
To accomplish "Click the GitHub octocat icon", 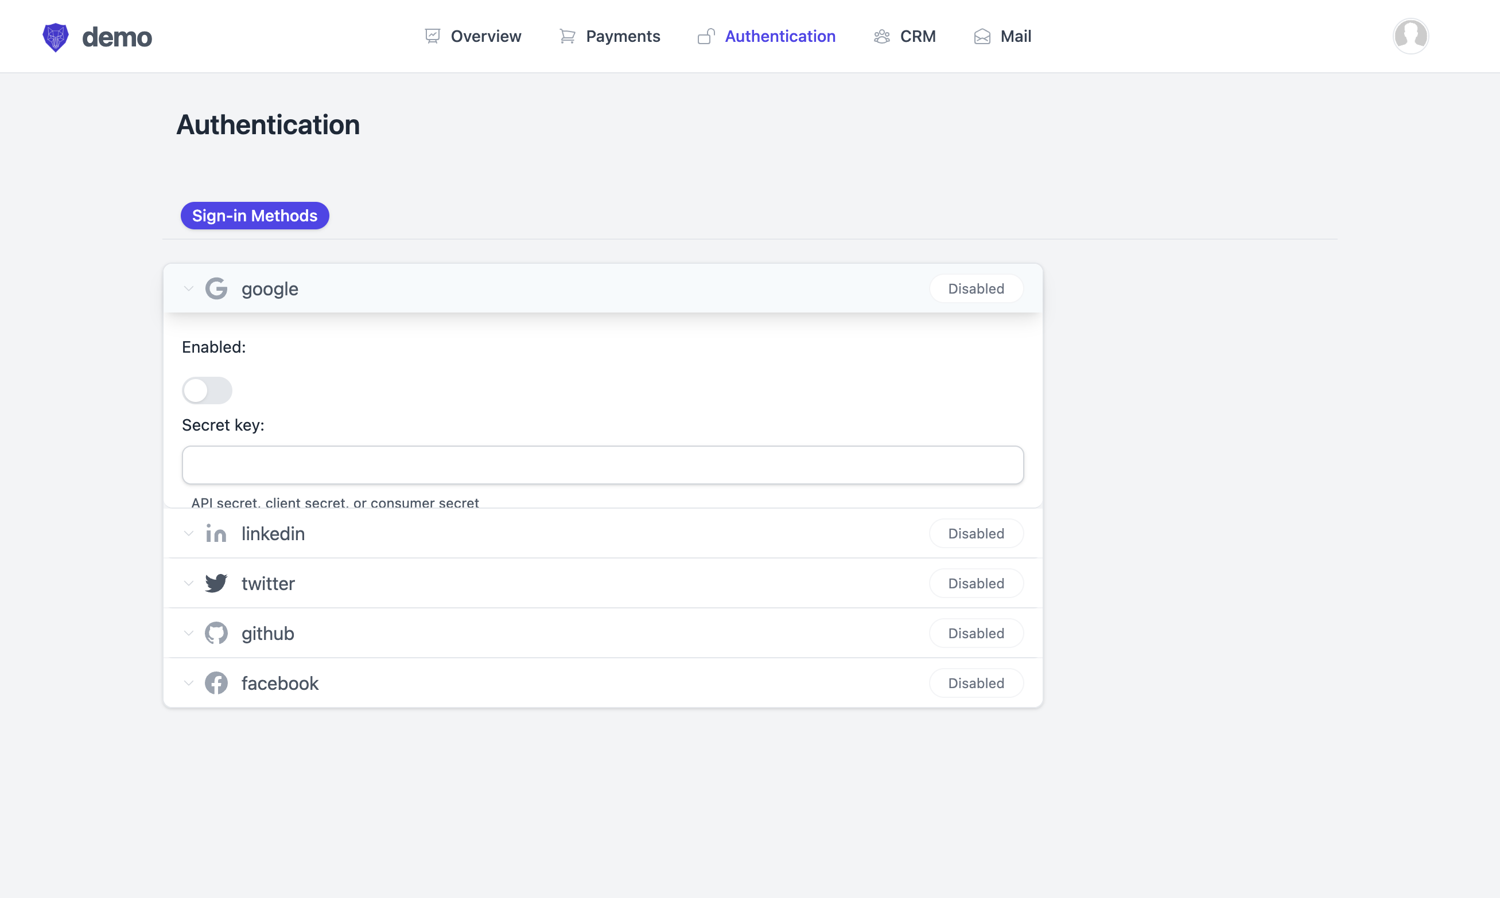I will tap(216, 633).
